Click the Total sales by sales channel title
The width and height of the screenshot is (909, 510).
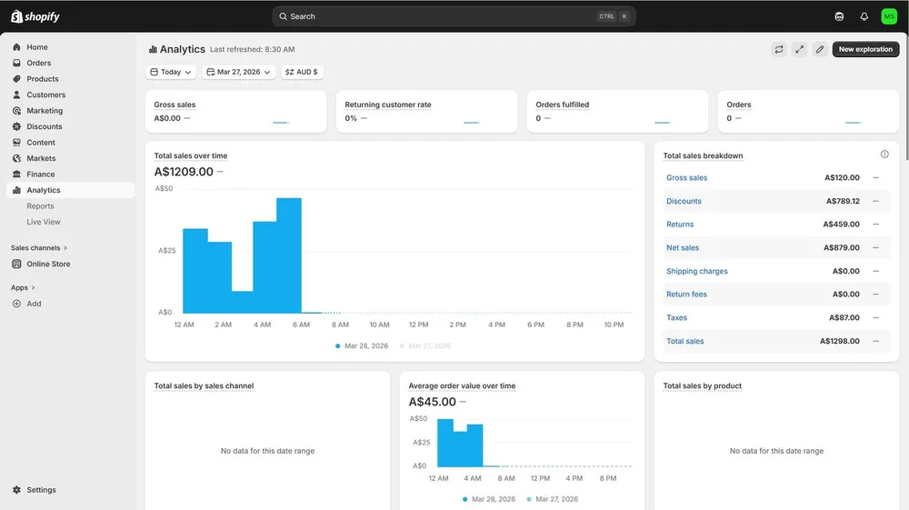[204, 386]
